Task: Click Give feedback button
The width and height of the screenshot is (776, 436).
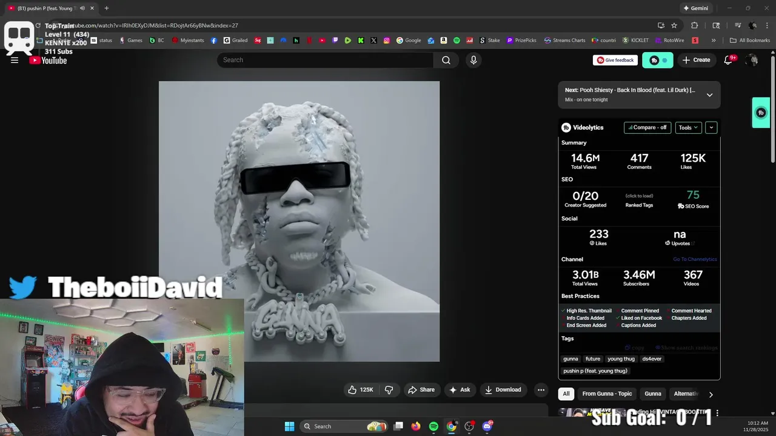Action: click(615, 60)
